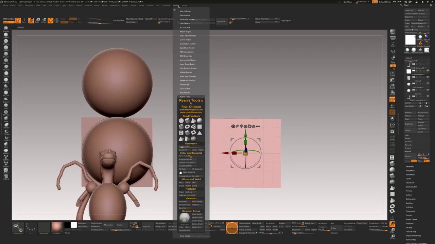This screenshot has width=435, height=244.
Task: Click the Solo icon on right shelf
Action: coord(392,119)
